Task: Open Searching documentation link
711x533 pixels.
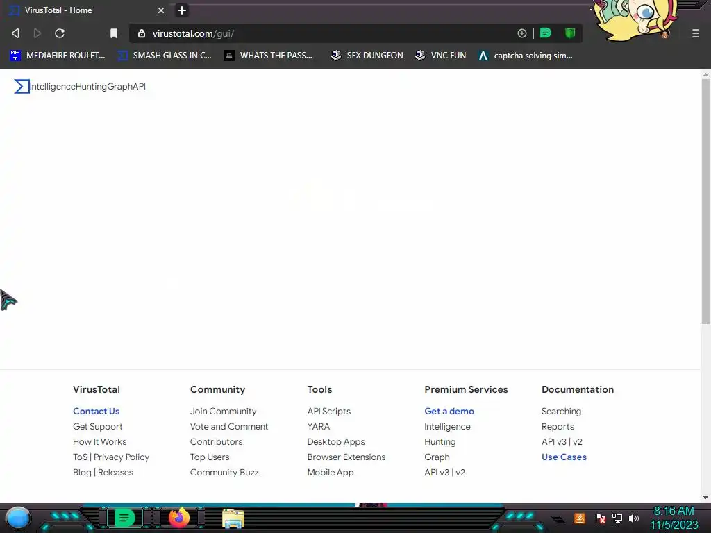Action: (x=561, y=411)
